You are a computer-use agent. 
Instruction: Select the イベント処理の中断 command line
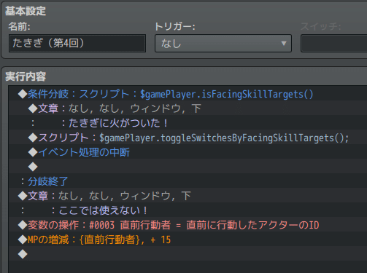pyautogui.click(x=188, y=152)
